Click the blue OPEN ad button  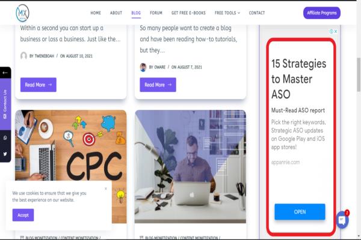(x=300, y=212)
